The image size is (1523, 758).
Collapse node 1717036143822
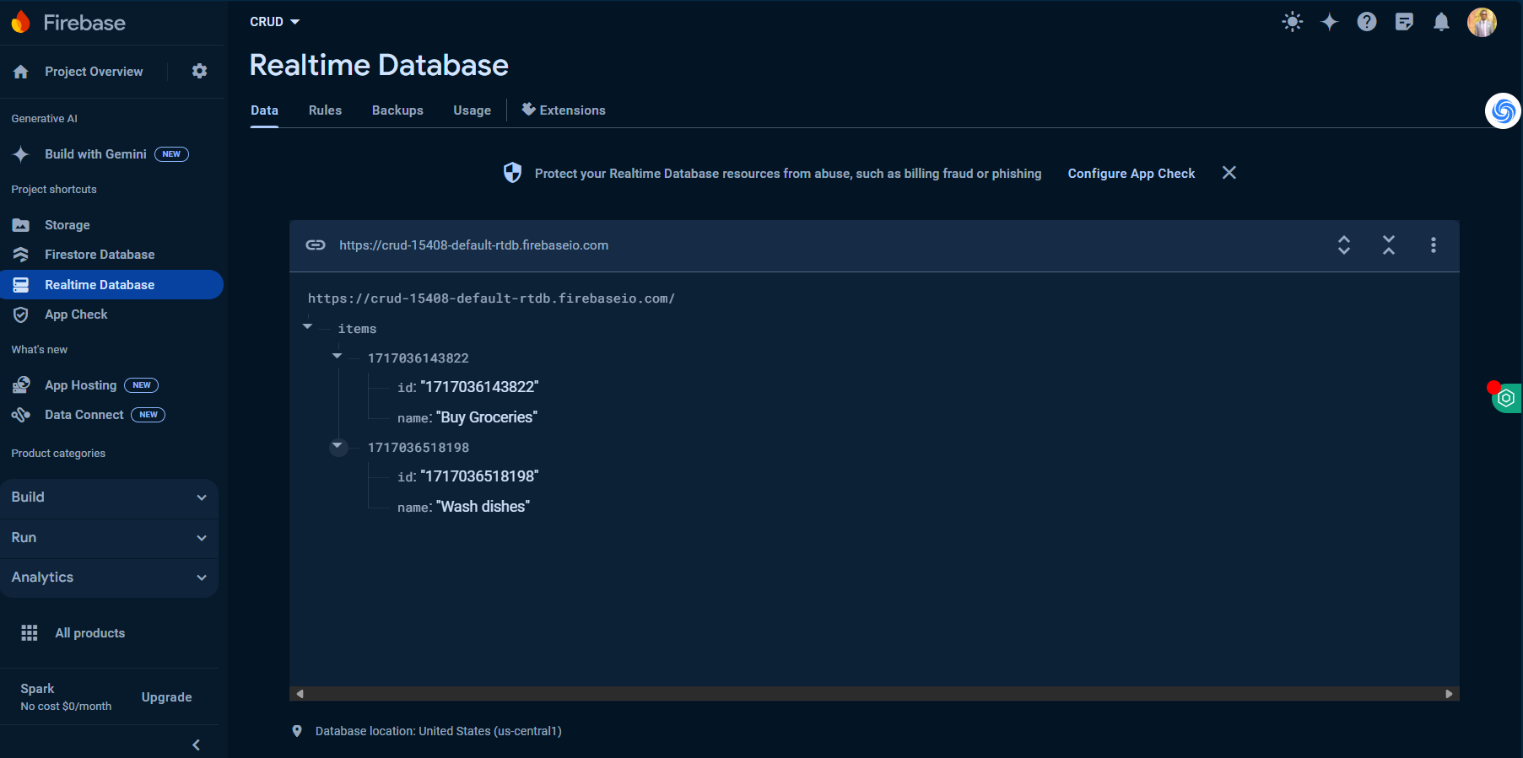(x=338, y=356)
